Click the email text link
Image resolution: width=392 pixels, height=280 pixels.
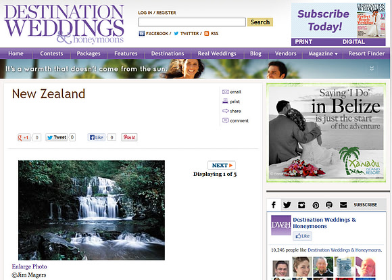[235, 92]
